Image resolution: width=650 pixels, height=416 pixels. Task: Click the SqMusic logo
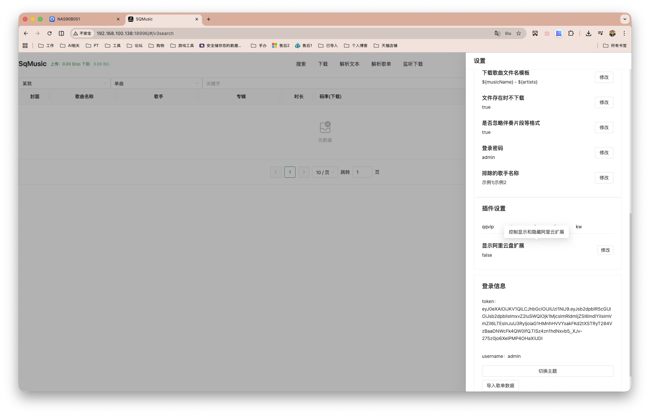point(32,63)
